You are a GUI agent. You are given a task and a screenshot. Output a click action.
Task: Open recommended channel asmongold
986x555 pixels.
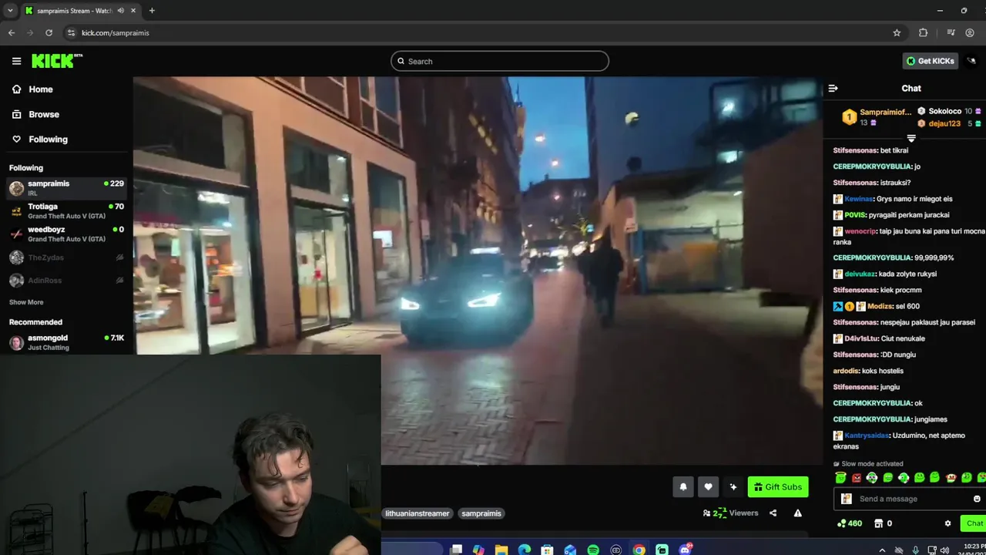pos(66,341)
